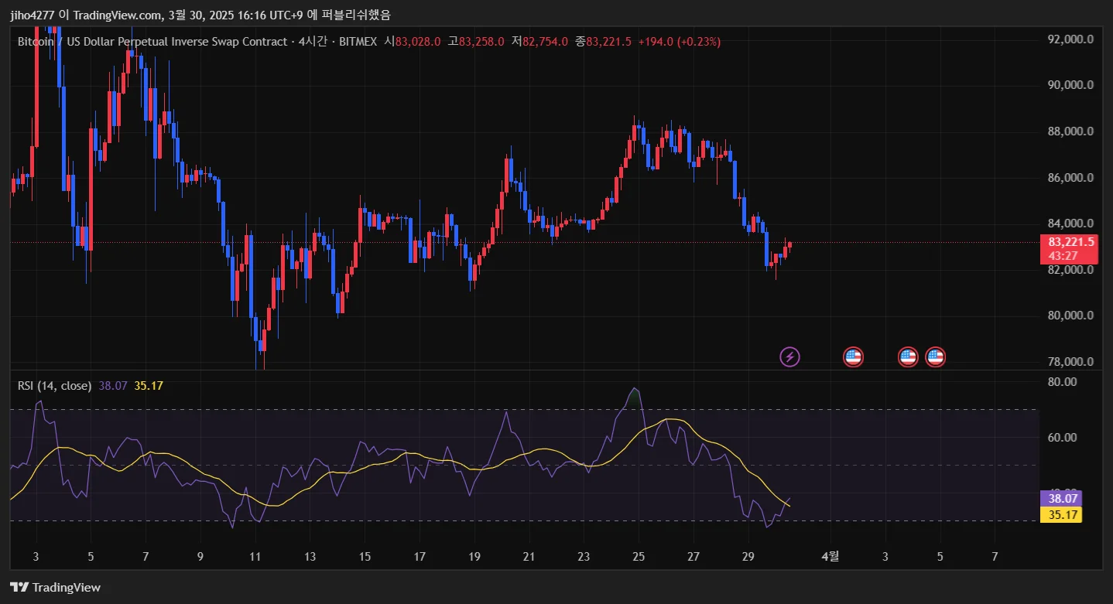This screenshot has height=604, width=1113.
Task: Click the yellow 35.17 tag on RSI axis
Action: coord(1060,515)
